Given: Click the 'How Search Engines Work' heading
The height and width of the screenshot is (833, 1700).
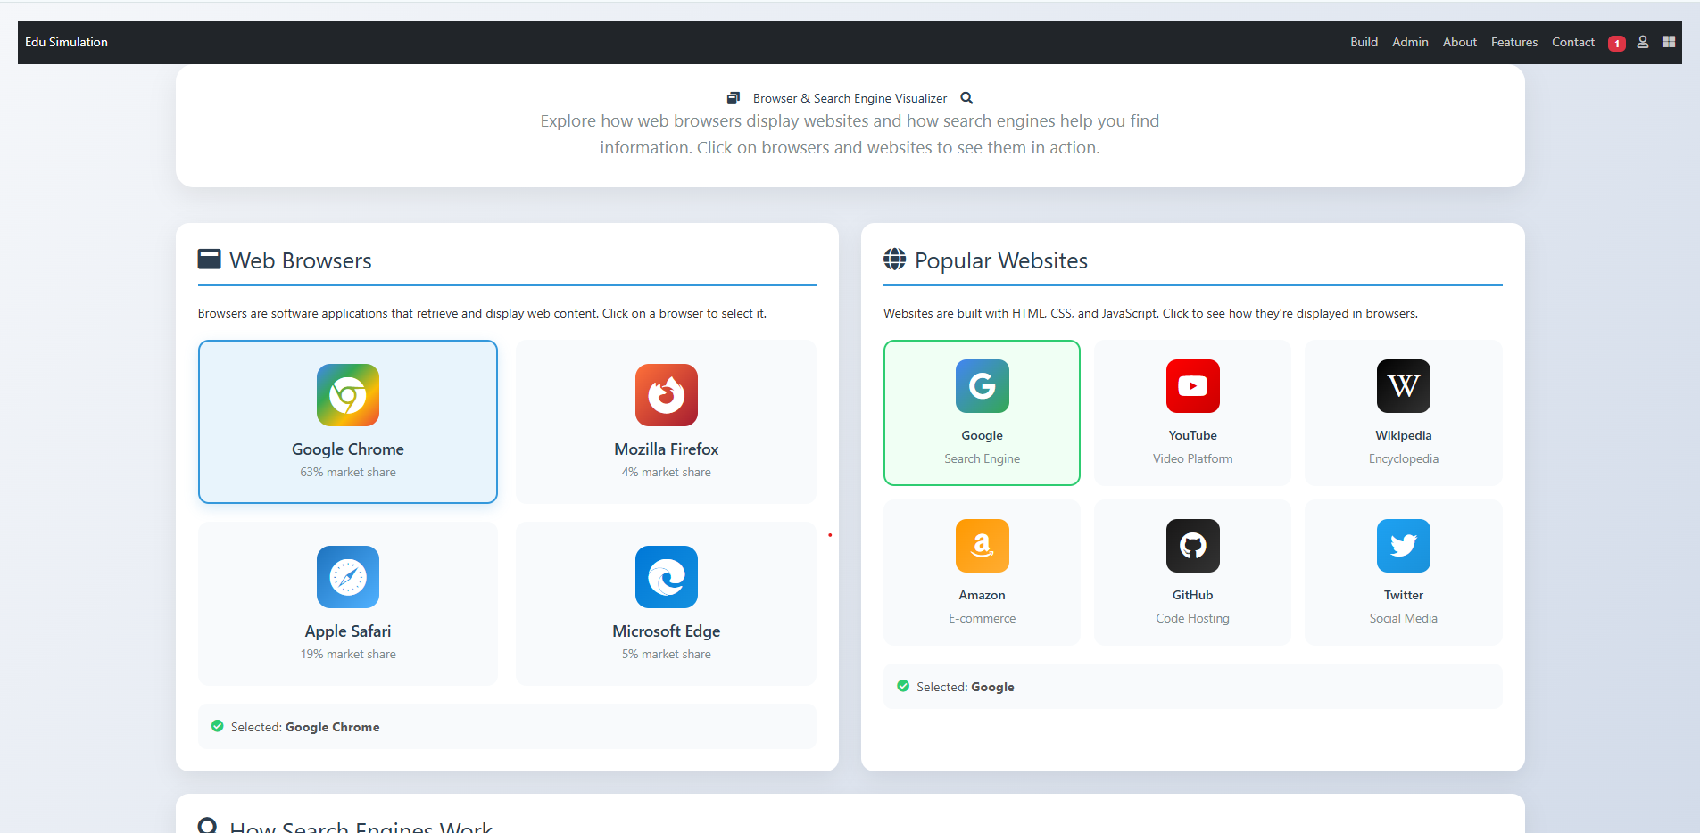Looking at the screenshot, I should click(x=361, y=826).
